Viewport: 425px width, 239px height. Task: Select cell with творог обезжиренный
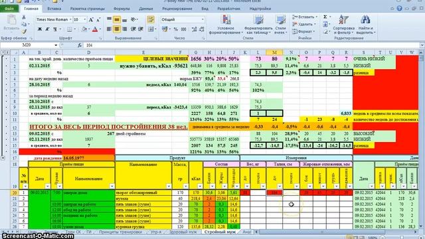click(x=143, y=193)
